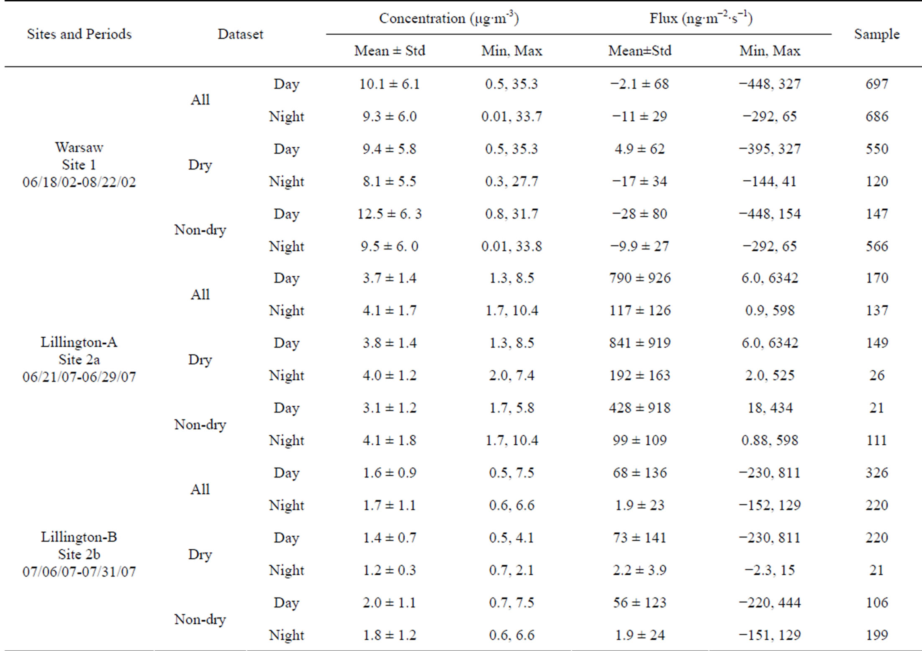This screenshot has width=922, height=651.
Task: Click the Flux (ng·m⁻²·s⁻¹) group header
Action: (x=701, y=18)
